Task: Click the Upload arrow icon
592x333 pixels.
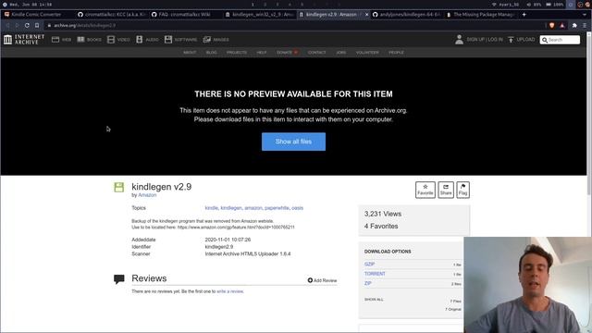Action: [511, 39]
